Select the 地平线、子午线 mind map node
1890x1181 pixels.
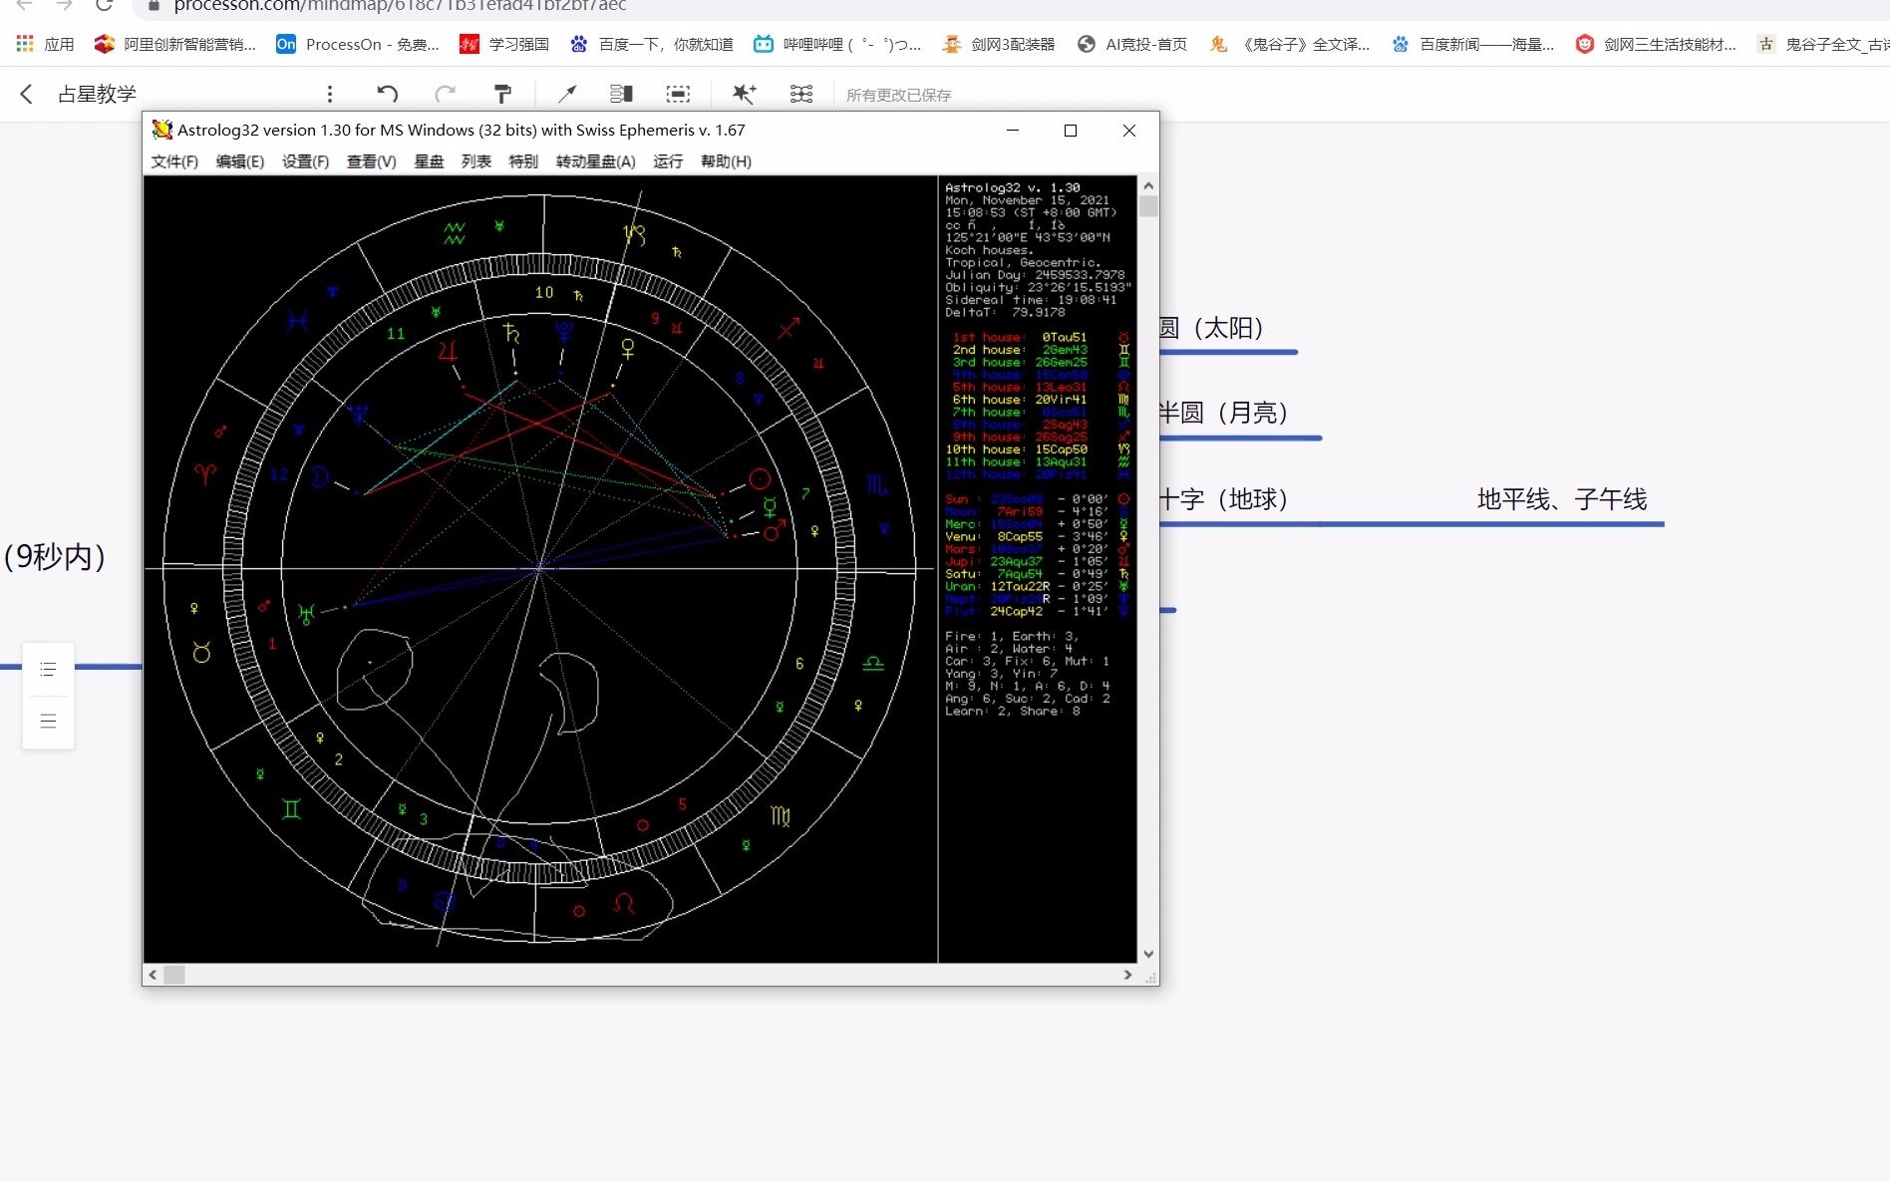1562,499
